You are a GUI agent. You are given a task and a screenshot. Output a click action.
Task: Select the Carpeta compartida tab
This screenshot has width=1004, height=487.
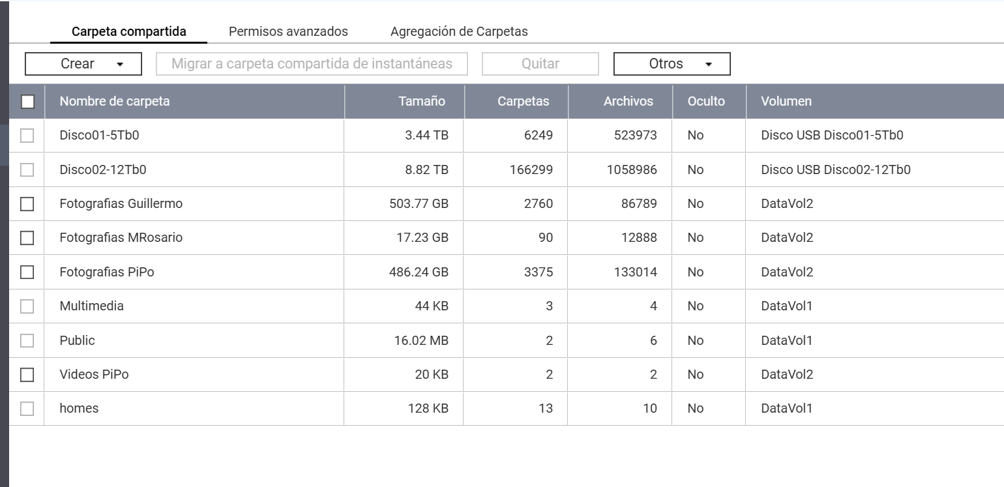(x=128, y=31)
